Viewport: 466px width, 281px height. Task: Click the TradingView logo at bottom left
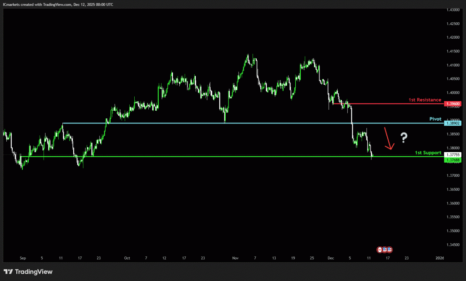point(28,272)
